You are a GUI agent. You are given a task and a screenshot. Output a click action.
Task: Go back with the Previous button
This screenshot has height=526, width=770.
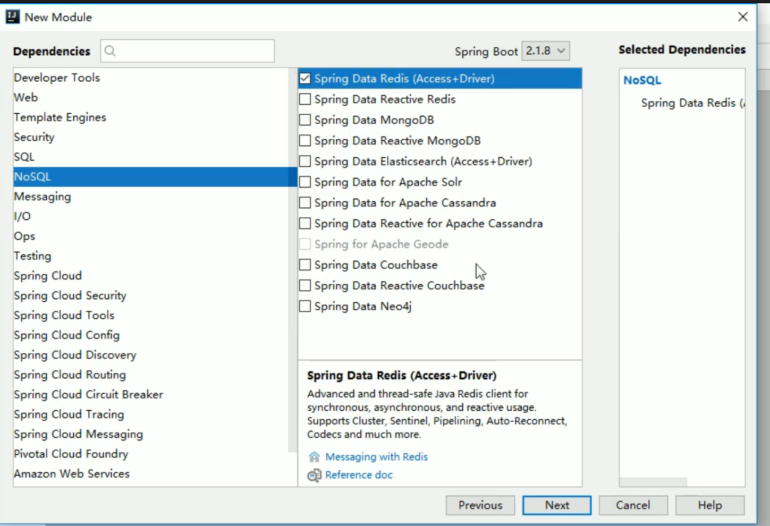tap(480, 505)
